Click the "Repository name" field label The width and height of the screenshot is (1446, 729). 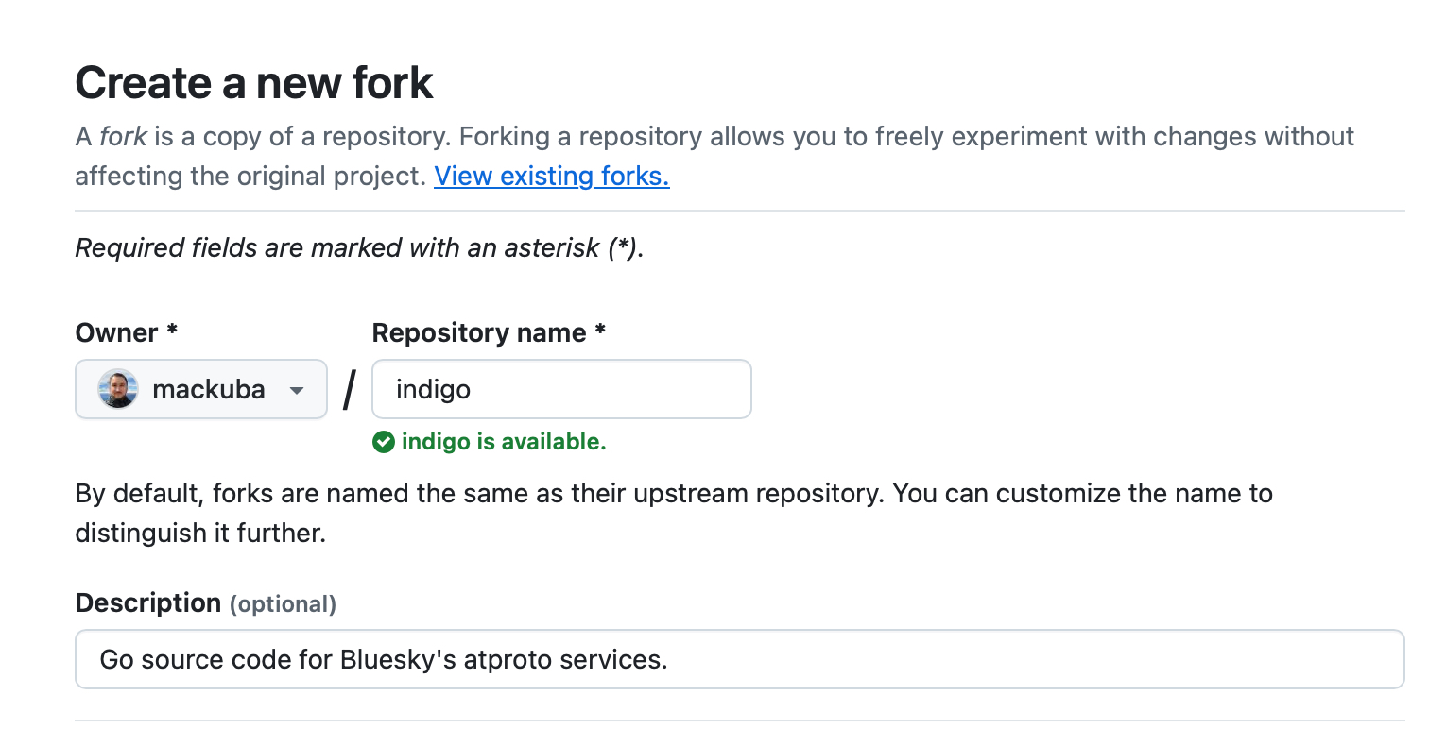tap(479, 332)
